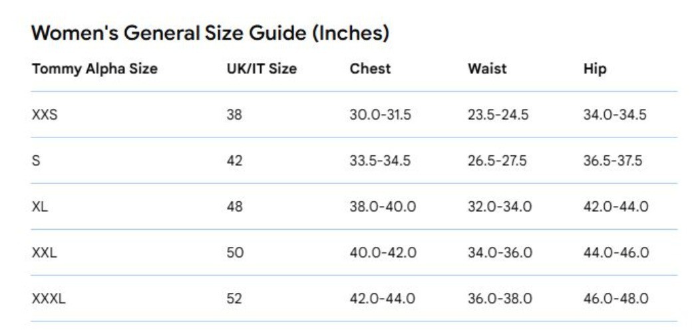Click UK/IT size 48 cell
The width and height of the screenshot is (696, 332).
click(235, 207)
